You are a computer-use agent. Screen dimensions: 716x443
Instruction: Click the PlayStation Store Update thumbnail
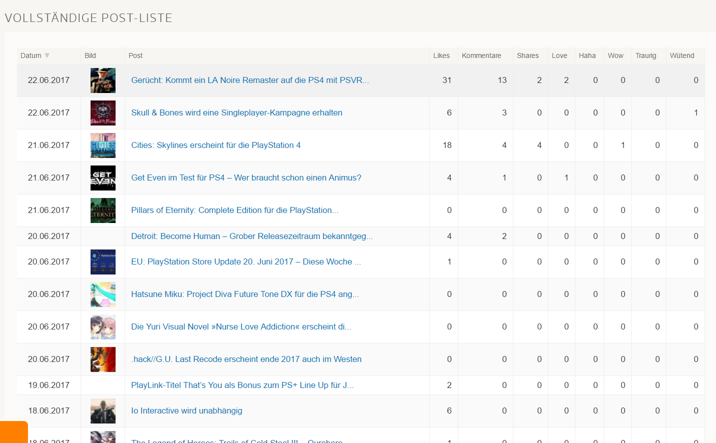(103, 262)
